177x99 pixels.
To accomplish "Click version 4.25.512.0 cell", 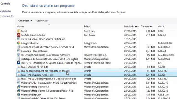I will [x=163, y=95].
